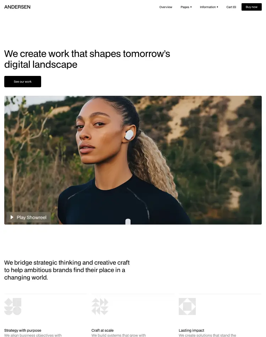
Task: Click the dot indicator beside Information
Action: [x=217, y=7]
